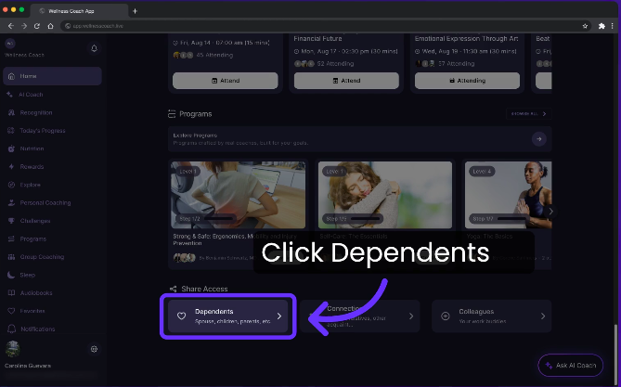Click the Explore Programs text
Screen dimensions: 621x387
(x=195, y=135)
